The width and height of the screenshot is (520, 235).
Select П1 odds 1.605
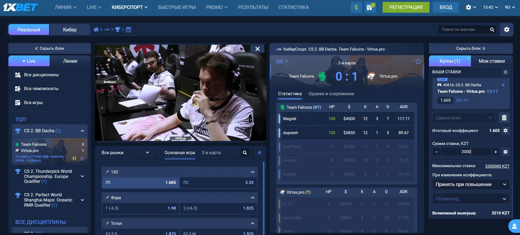pos(141,183)
